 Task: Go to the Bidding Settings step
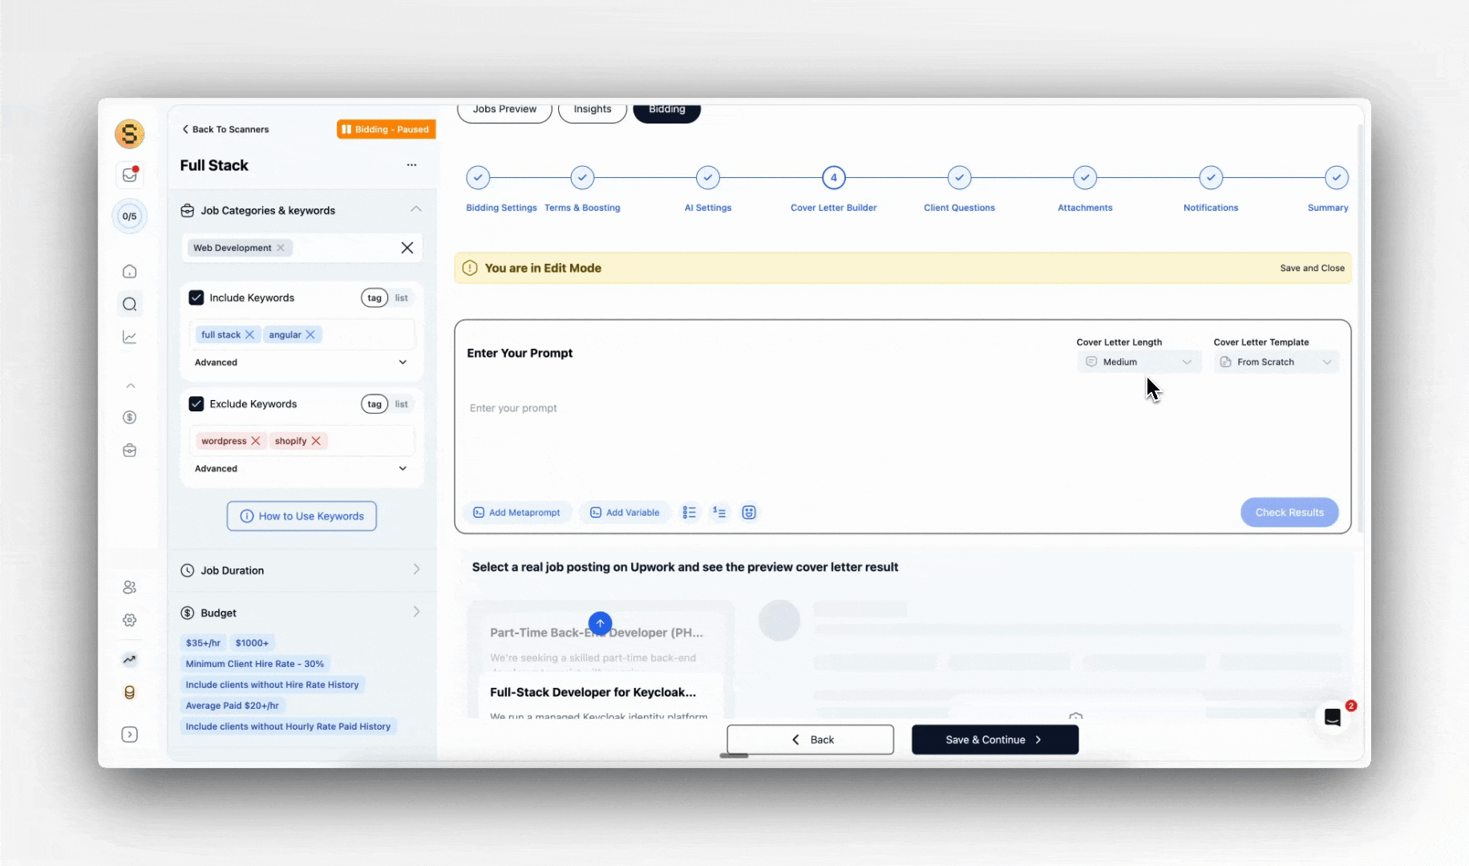click(x=478, y=177)
